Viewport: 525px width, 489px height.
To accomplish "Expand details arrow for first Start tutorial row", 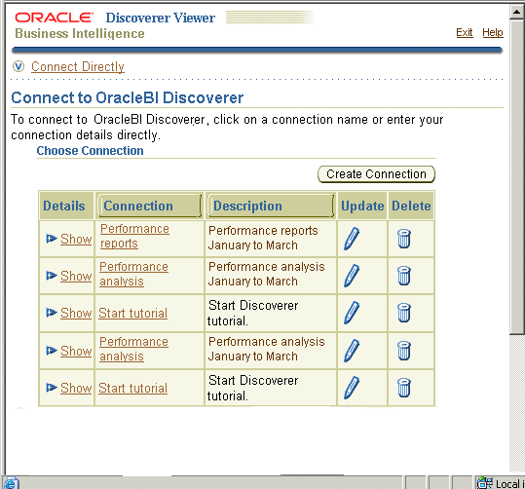I will click(52, 313).
